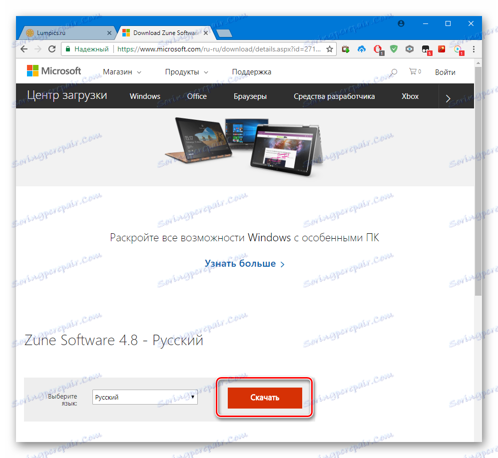This screenshot has height=458, width=498.
Task: Open the Chrome three-dot menu
Action: coord(474,49)
